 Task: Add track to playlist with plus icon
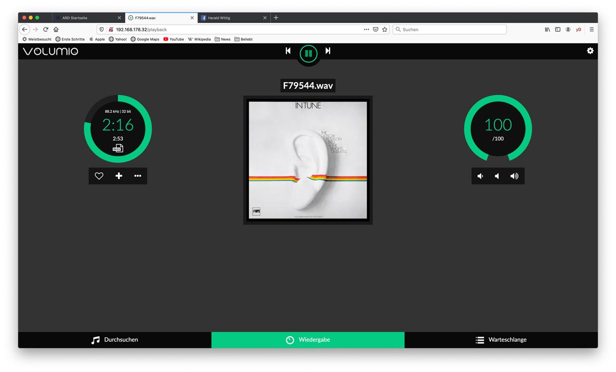pyautogui.click(x=119, y=176)
